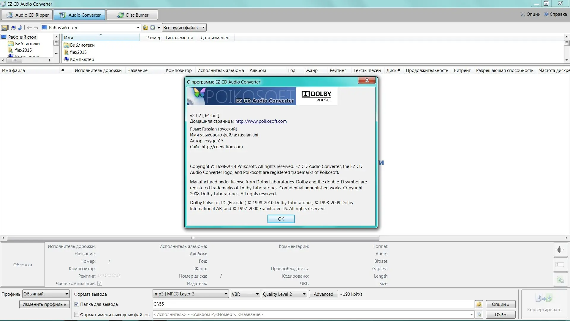Click the Опции » button near output folder

[x=501, y=304]
